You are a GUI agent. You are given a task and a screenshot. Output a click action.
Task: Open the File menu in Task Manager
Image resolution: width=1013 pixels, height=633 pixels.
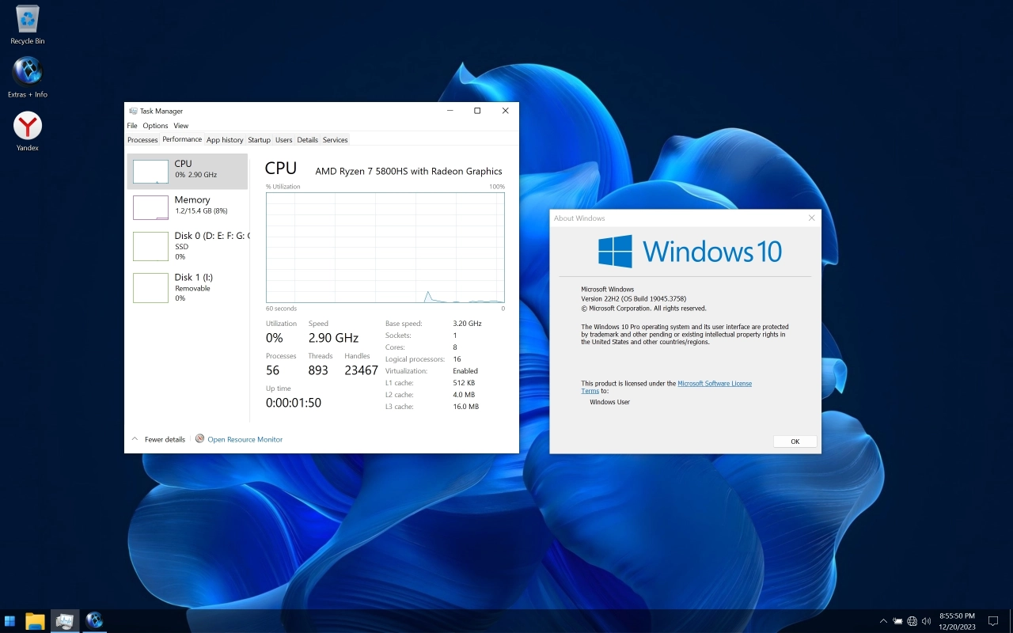point(132,126)
